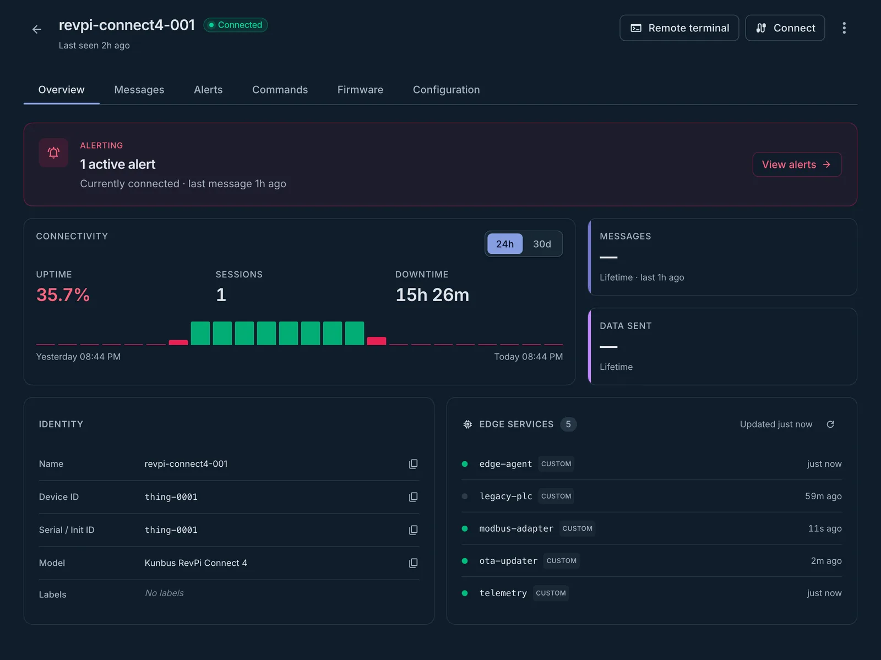Select the legacy-plc service name

point(505,497)
